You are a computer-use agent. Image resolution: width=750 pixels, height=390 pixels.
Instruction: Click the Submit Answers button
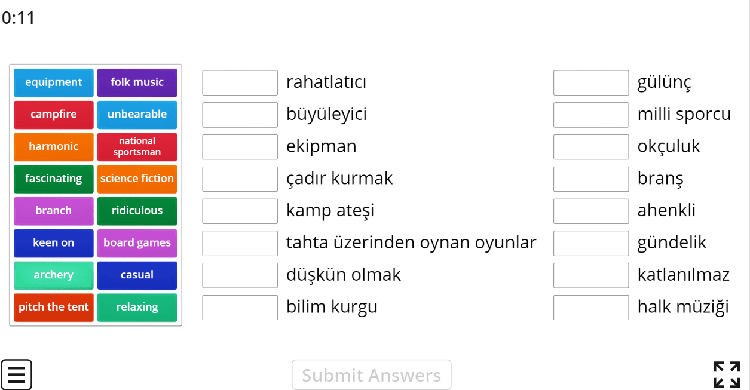(371, 375)
